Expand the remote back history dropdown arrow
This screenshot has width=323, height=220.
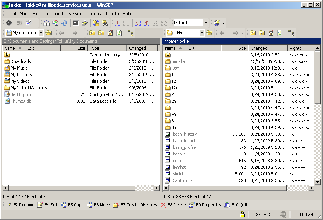[x=229, y=33]
